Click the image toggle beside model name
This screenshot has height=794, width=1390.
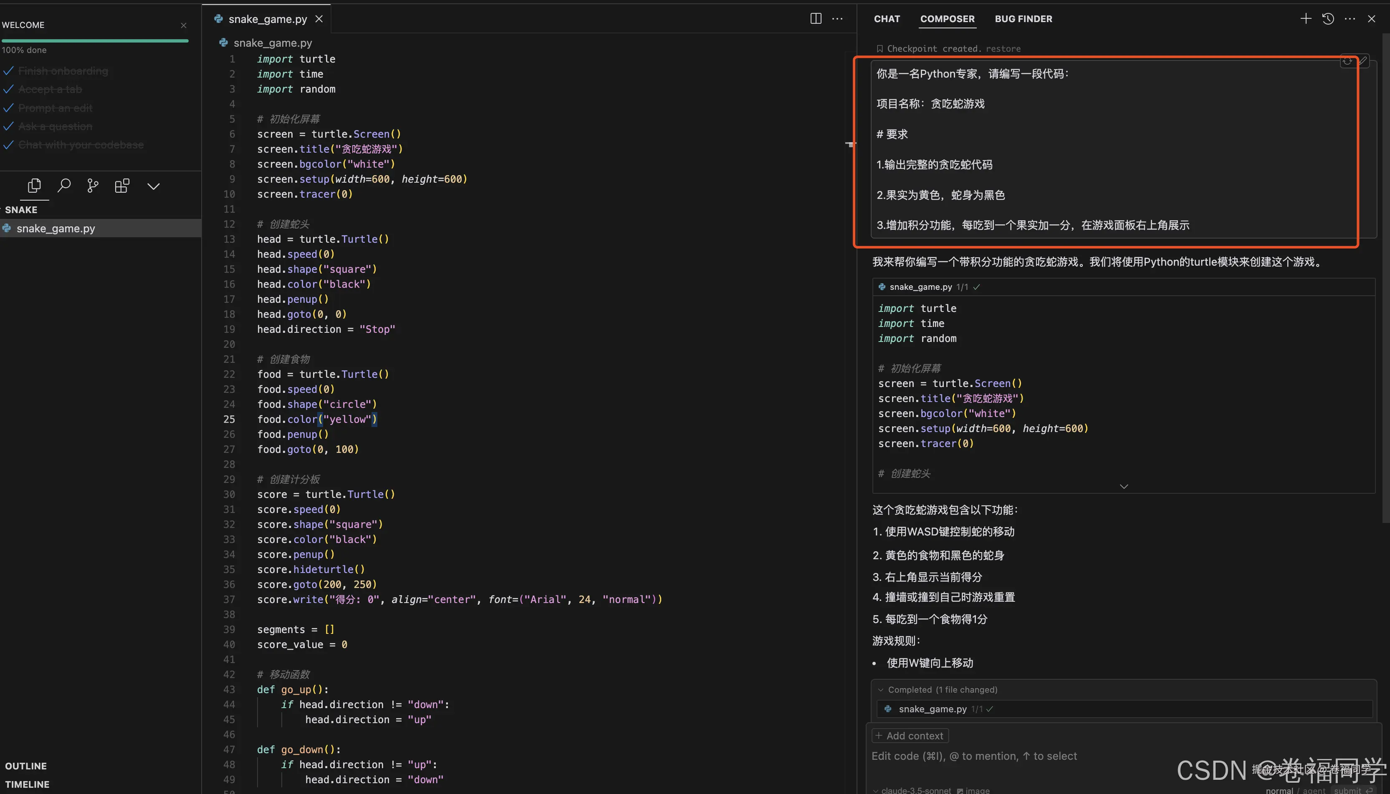(x=973, y=790)
